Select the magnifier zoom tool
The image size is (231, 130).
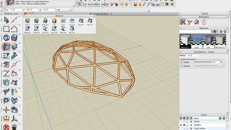(144, 4)
